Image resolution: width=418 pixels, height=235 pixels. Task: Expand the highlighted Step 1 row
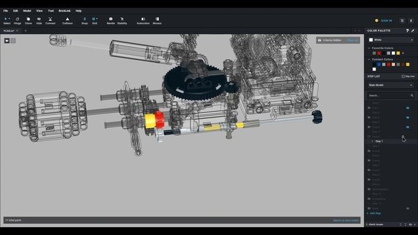coord(372,142)
